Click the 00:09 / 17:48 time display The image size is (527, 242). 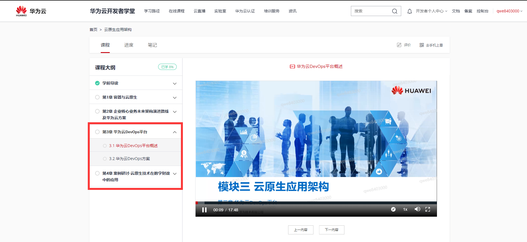click(226, 210)
